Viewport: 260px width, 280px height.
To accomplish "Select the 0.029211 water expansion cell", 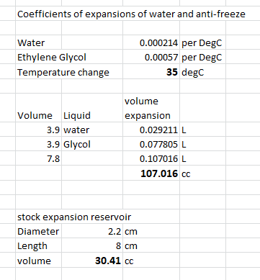I will pyautogui.click(x=151, y=130).
